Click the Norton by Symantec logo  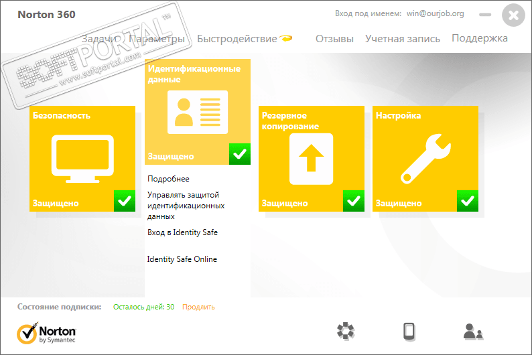click(46, 334)
